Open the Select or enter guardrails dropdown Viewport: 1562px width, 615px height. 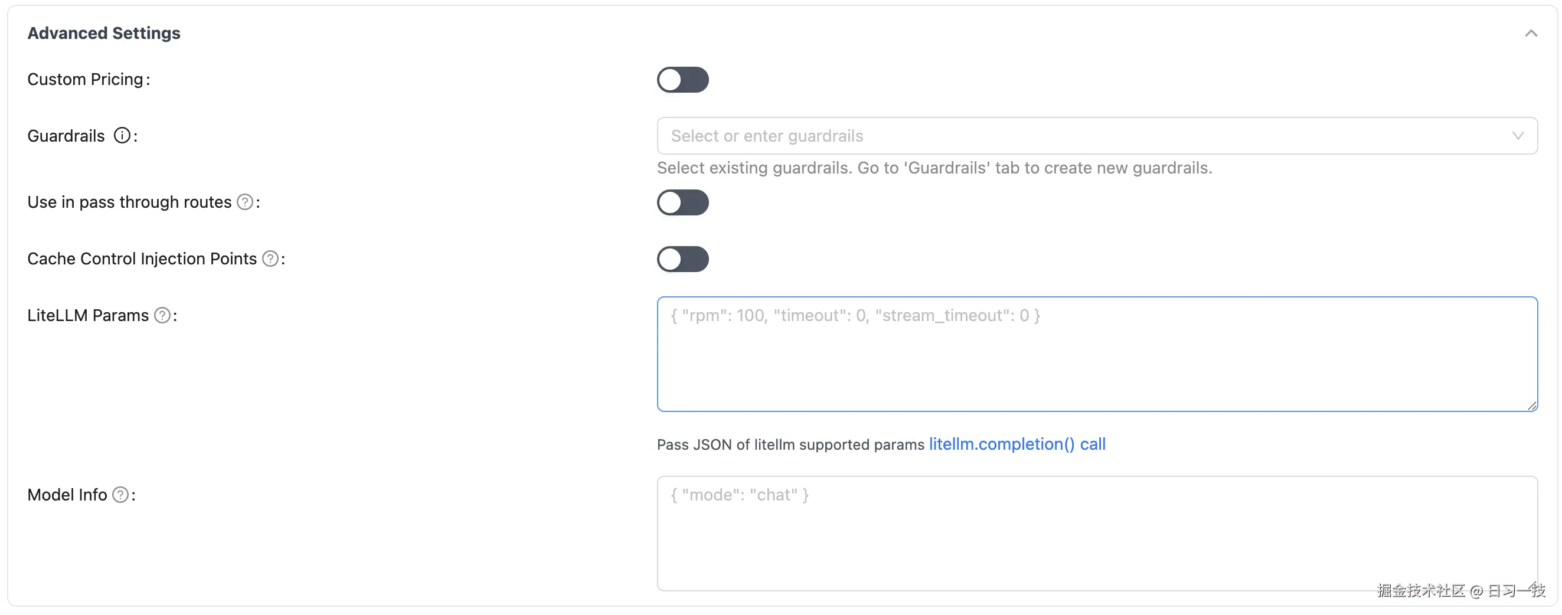click(x=1031, y=136)
